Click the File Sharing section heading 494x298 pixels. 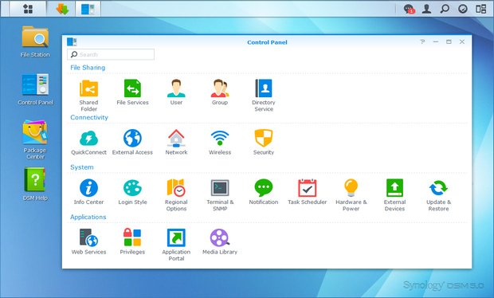pyautogui.click(x=88, y=68)
